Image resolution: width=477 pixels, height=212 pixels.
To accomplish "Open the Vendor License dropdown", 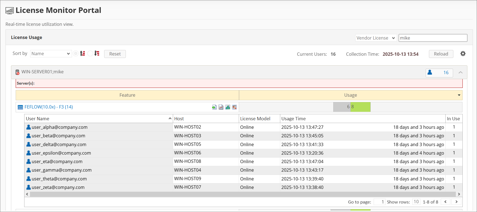I will pos(376,38).
